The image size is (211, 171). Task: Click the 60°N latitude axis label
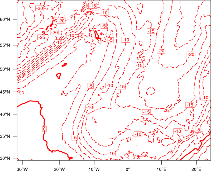pos(5,19)
